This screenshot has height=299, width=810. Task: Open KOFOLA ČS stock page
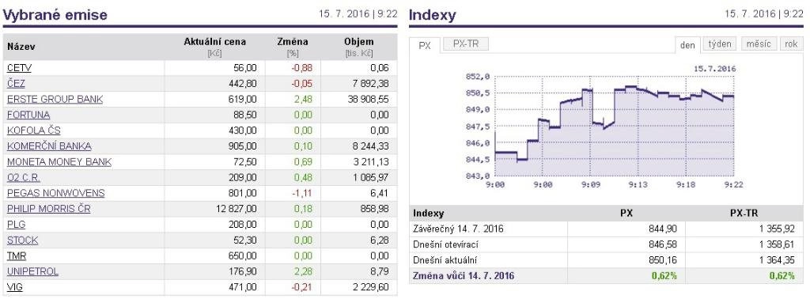33,131
